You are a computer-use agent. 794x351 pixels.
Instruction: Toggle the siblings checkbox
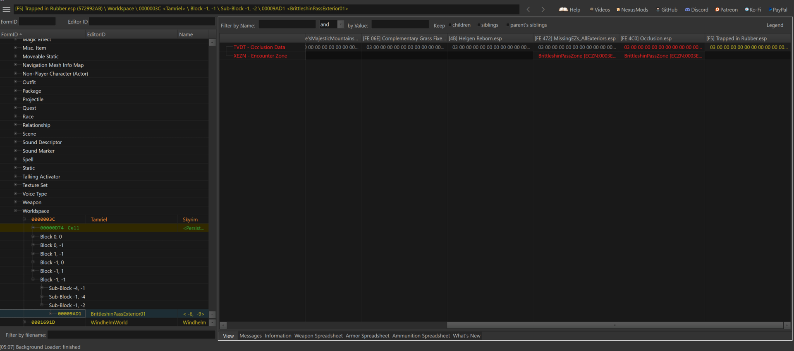coord(479,25)
